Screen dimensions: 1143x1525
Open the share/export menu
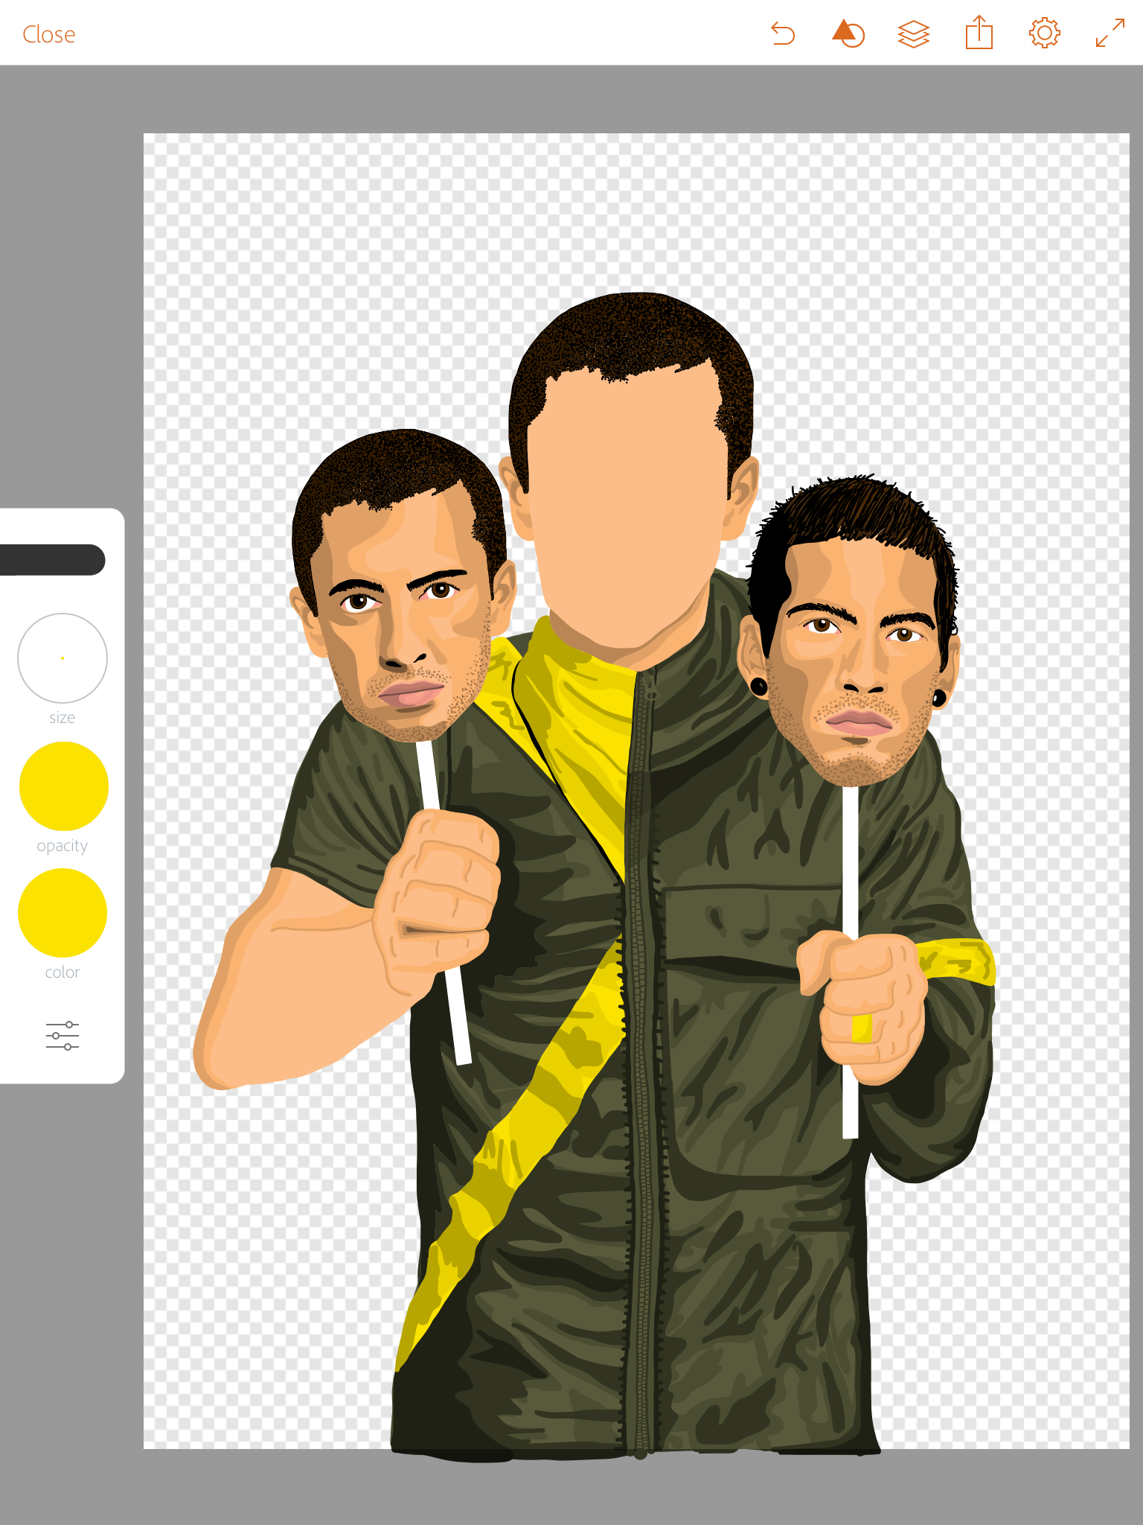tap(979, 33)
